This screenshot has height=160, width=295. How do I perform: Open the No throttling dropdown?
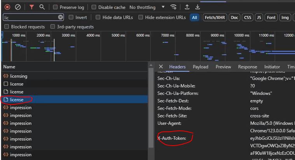click(147, 7)
